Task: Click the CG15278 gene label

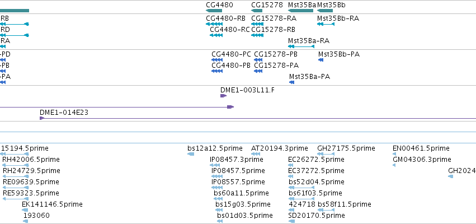Action: click(x=267, y=5)
